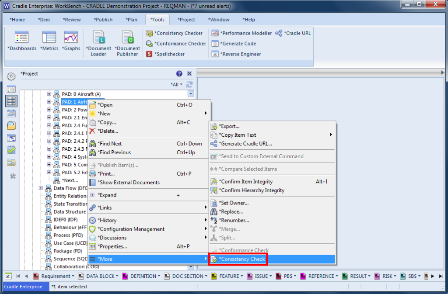Close the Project side panel
The height and width of the screenshot is (294, 448).
coord(189,74)
